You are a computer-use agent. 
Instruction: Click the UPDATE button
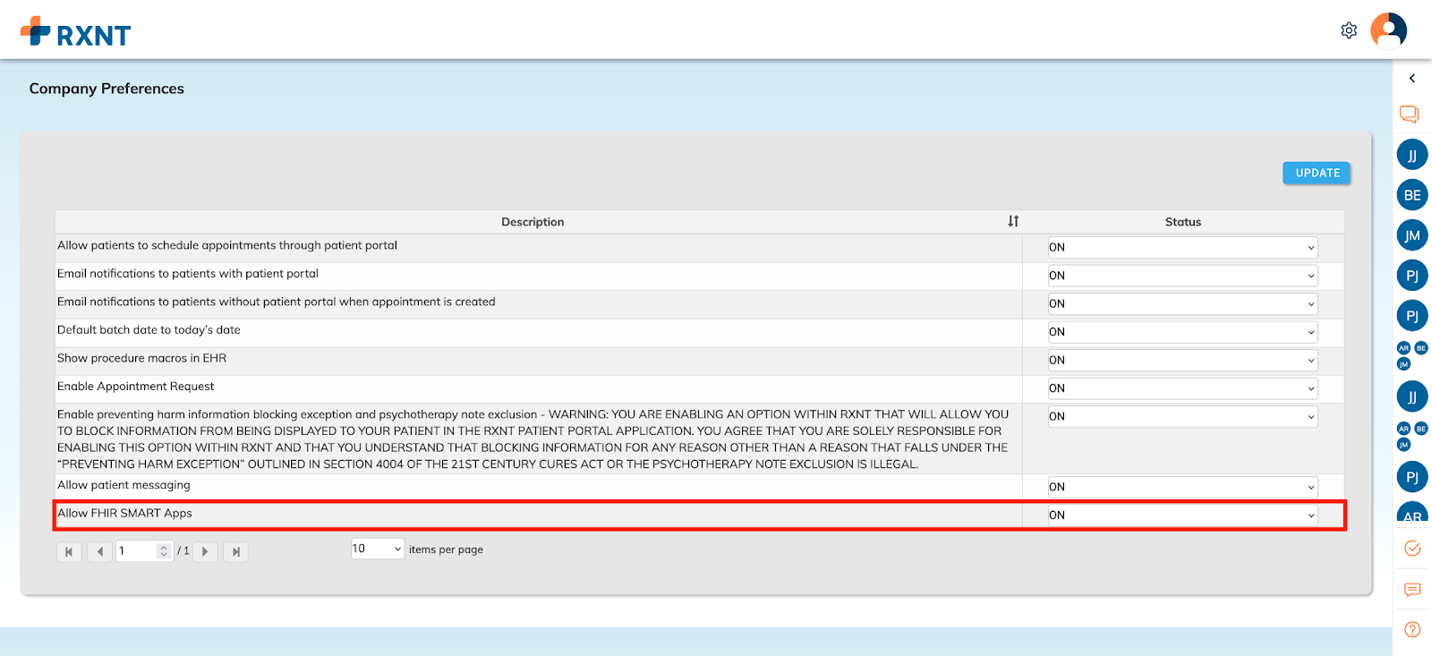point(1317,173)
